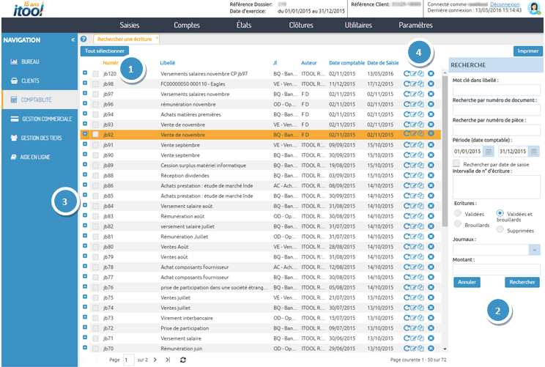Sort by Date comptable column header
The height and width of the screenshot is (367, 545).
(x=346, y=63)
